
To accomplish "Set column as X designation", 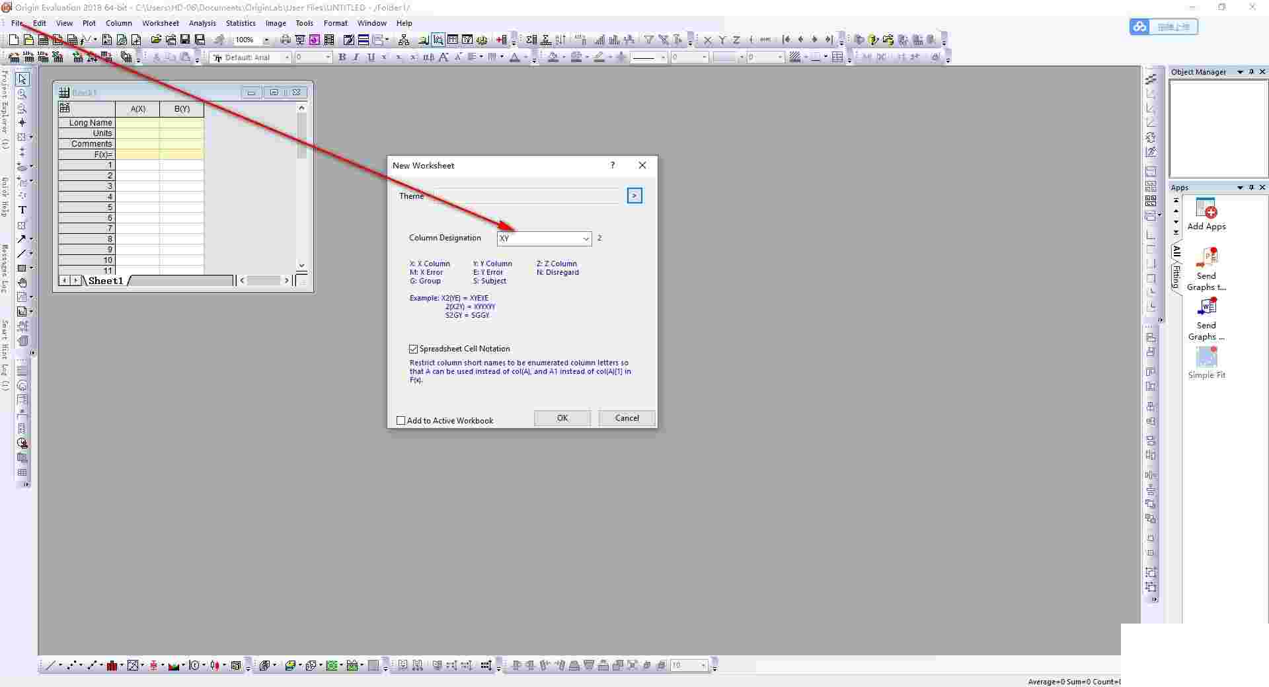I will click(x=708, y=40).
